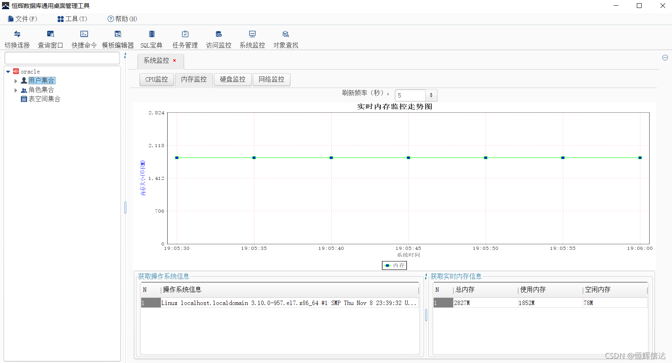Click the 表空间集合 table icon

(x=24, y=99)
